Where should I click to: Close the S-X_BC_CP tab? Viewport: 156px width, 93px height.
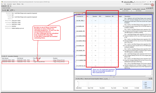(9, 6)
